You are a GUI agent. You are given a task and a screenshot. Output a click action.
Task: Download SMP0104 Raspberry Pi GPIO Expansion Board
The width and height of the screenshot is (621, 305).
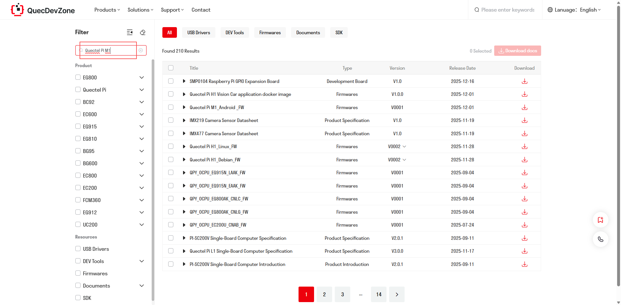pos(524,81)
